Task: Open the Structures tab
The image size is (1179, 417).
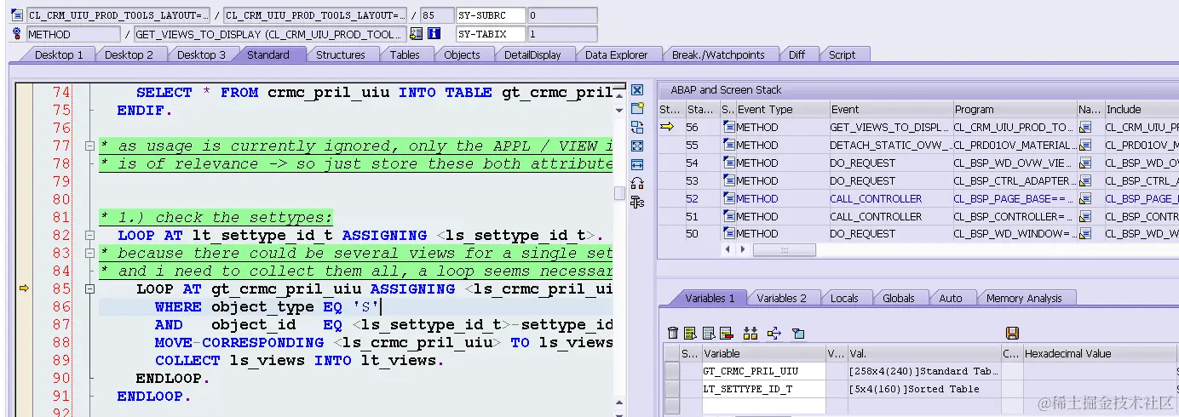Action: [x=341, y=54]
